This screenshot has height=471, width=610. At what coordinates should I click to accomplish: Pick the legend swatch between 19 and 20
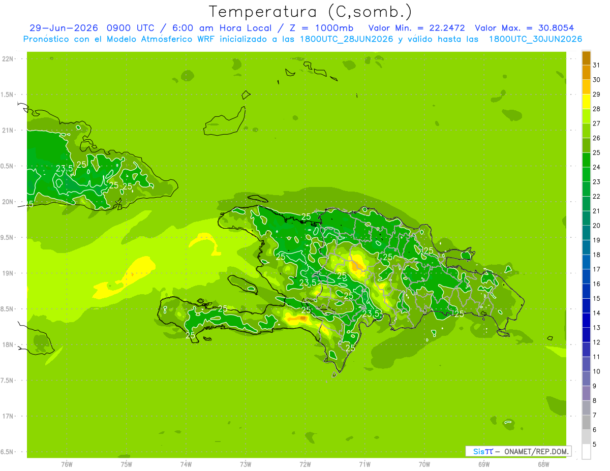[586, 233]
